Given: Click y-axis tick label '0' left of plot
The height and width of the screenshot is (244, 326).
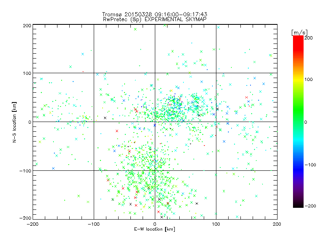Looking at the screenshot, I should 30,122.
